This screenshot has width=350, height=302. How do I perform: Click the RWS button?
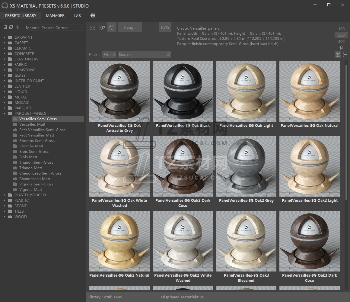165,27
